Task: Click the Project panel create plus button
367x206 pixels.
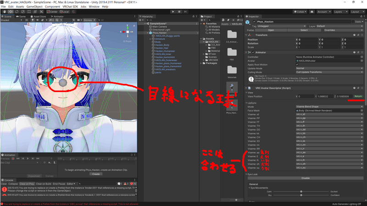Action: pyautogui.click(x=202, y=20)
